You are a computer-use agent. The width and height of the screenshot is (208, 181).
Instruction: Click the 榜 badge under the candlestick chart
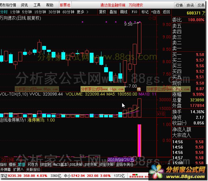point(139,89)
